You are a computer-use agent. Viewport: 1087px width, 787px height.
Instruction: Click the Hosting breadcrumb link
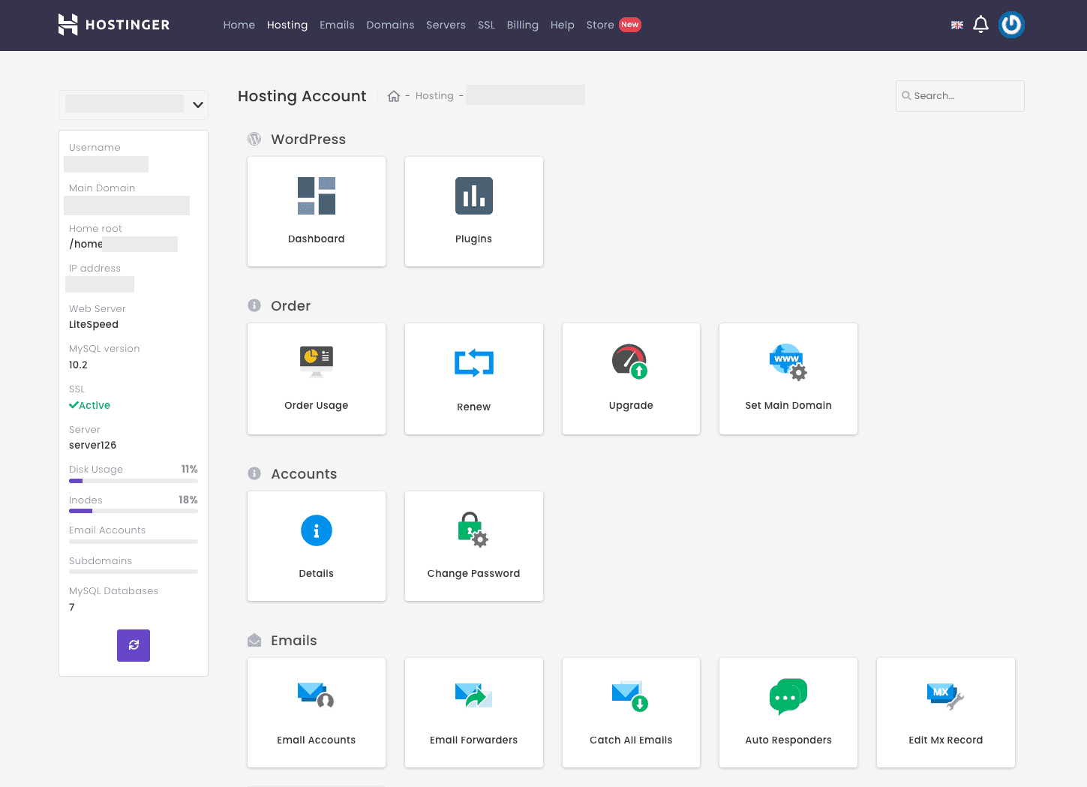(434, 96)
